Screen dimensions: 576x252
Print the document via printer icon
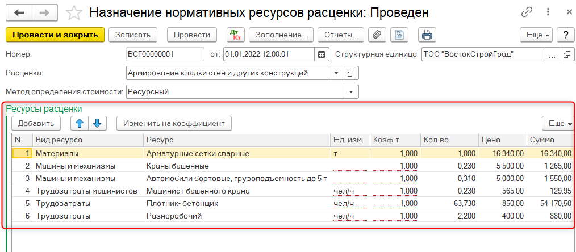coord(427,35)
